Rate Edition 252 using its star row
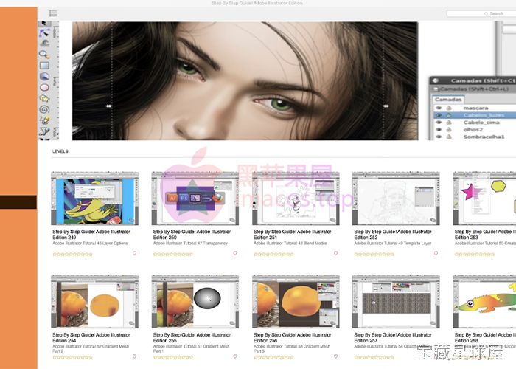Viewport: 516px width, 369px height. coord(374,254)
